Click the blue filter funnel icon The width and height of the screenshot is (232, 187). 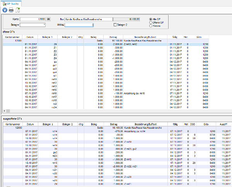[5, 10]
